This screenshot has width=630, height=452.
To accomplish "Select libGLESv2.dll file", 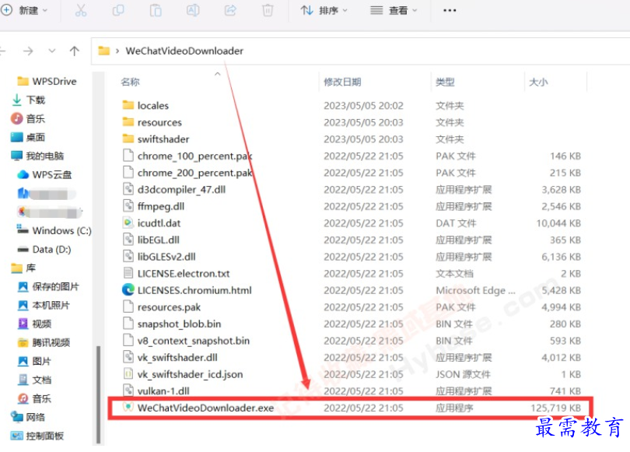I will [x=159, y=257].
